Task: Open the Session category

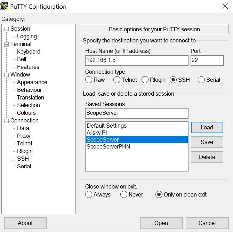Action: [x=21, y=29]
